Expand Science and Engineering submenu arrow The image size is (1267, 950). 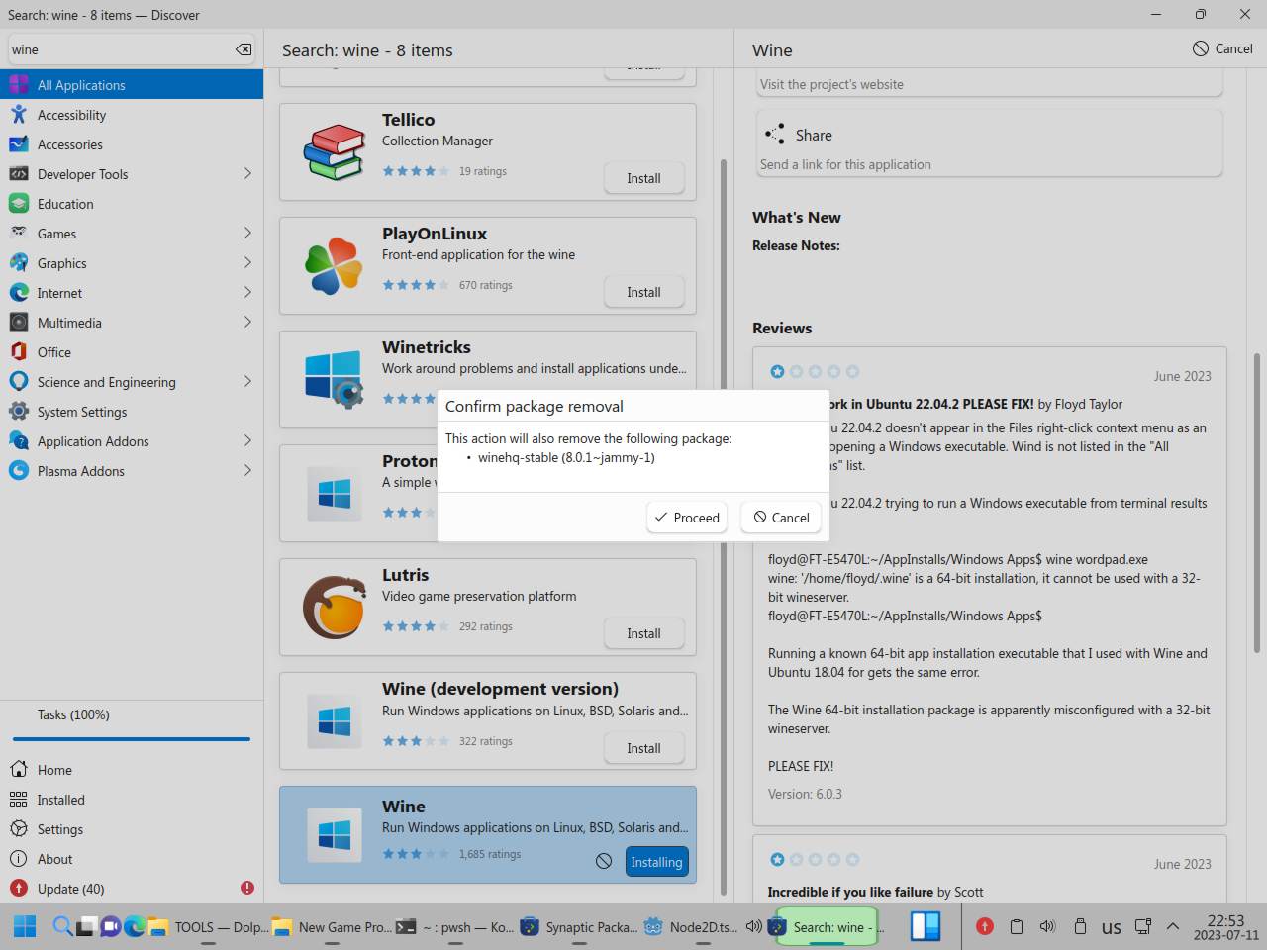pyautogui.click(x=247, y=382)
